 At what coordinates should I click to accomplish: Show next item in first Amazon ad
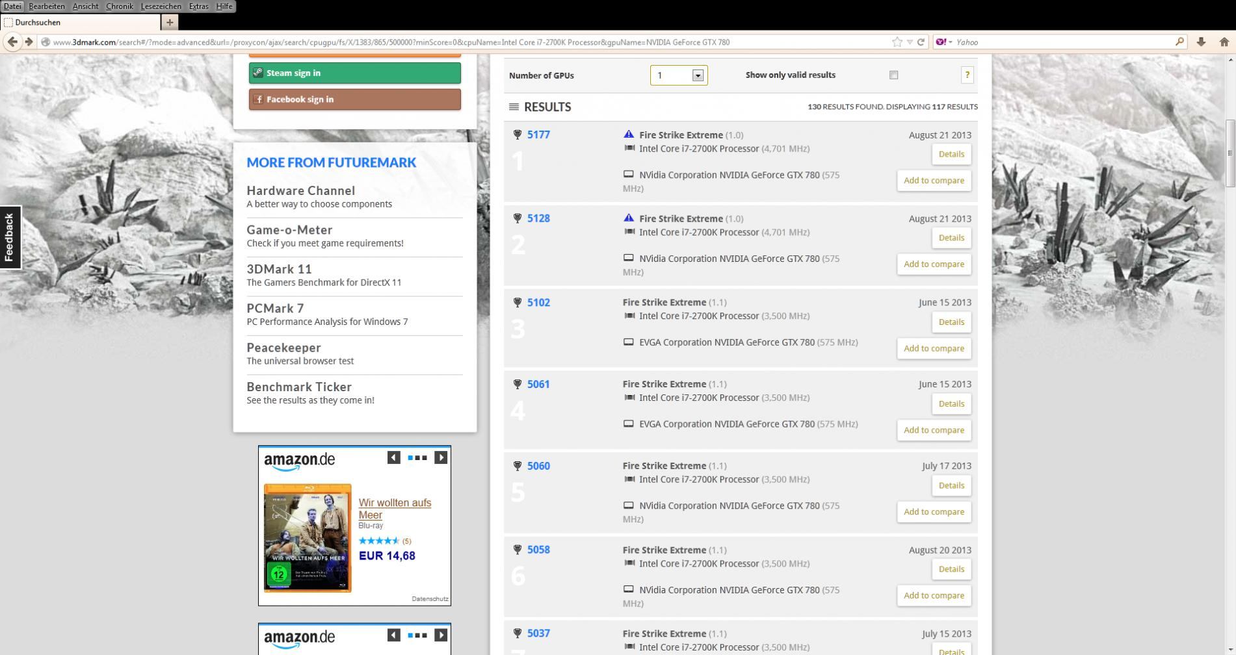441,457
